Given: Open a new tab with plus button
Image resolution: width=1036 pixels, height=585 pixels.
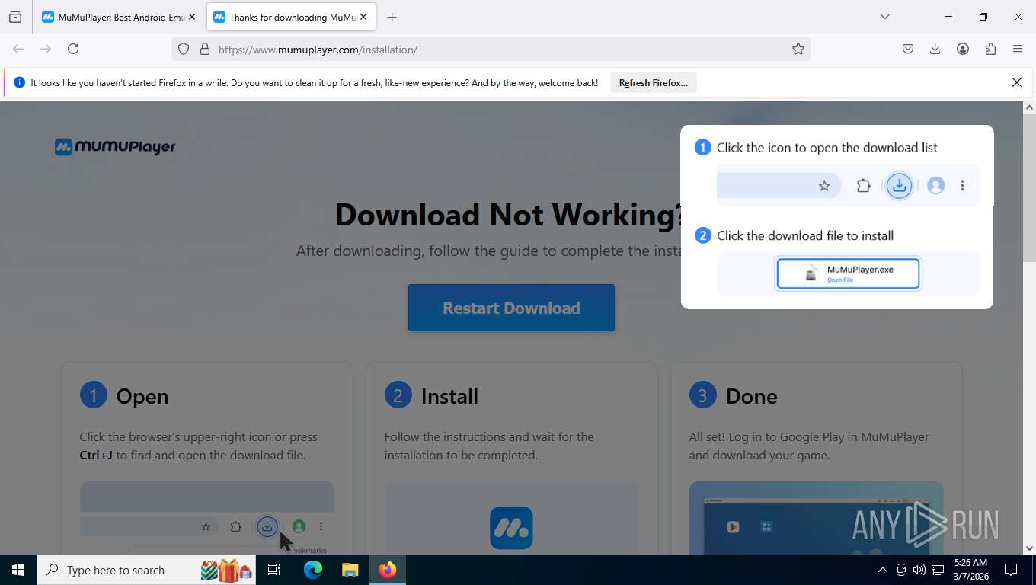Looking at the screenshot, I should click(392, 17).
